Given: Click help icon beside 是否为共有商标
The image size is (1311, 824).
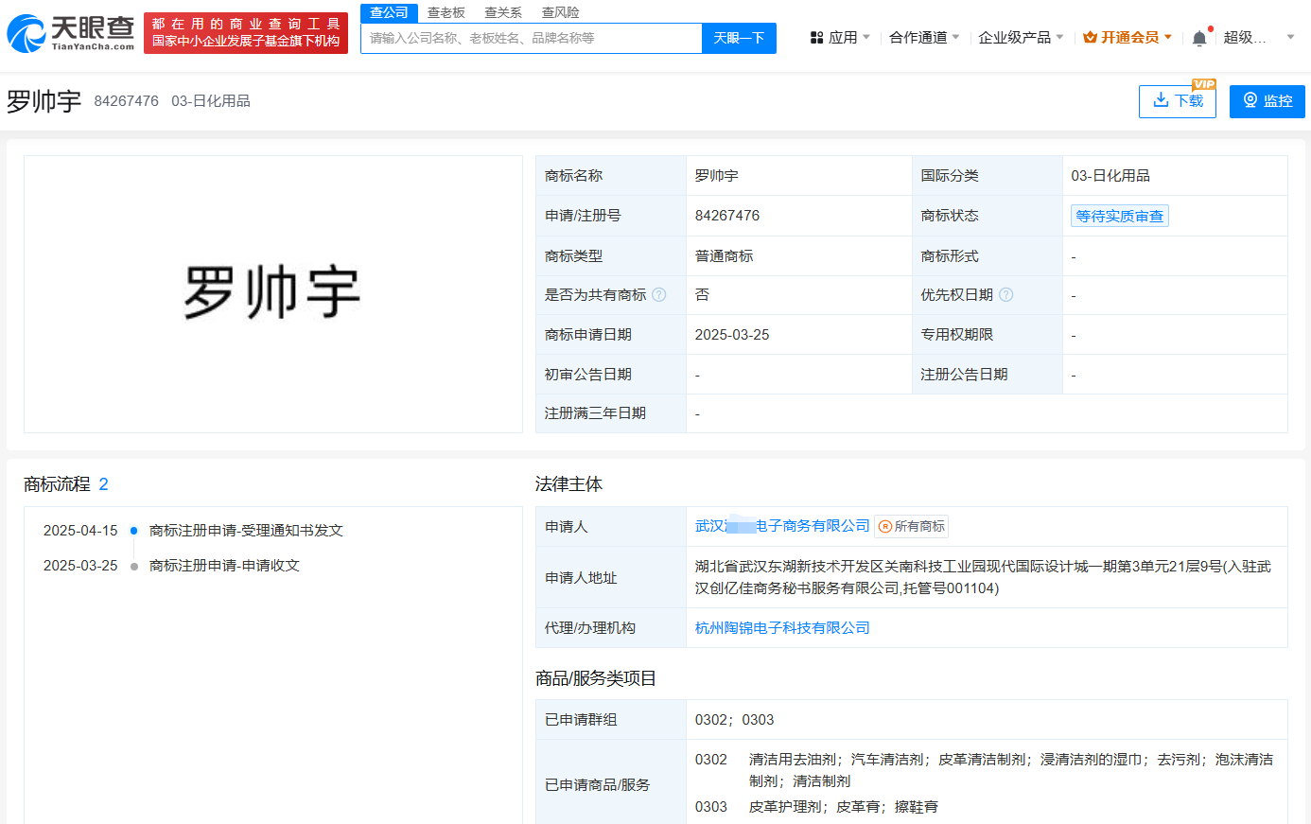Looking at the screenshot, I should [x=659, y=295].
